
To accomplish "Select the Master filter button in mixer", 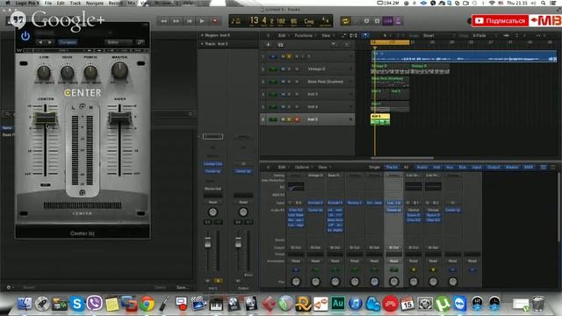I will click(512, 168).
